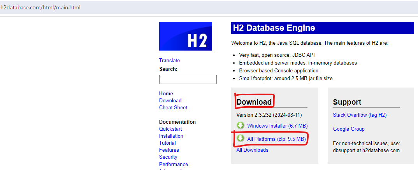
Task: Open the Translate link
Action: pyautogui.click(x=170, y=60)
